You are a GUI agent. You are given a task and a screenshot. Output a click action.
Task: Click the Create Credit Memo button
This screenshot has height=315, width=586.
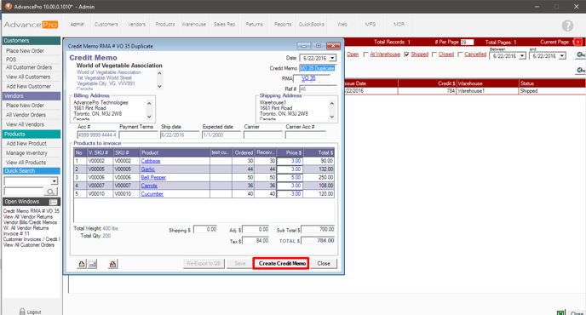(x=281, y=263)
